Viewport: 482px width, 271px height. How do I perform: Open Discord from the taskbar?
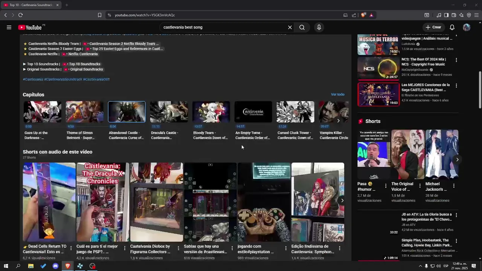[55, 266]
